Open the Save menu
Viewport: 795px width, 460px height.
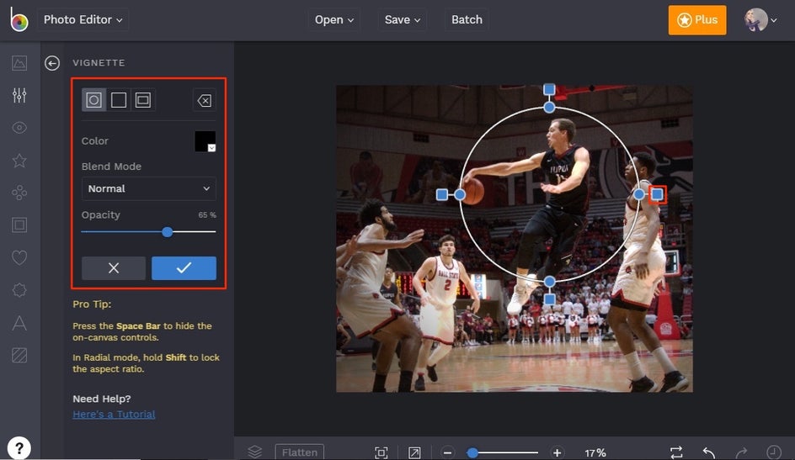coord(402,19)
